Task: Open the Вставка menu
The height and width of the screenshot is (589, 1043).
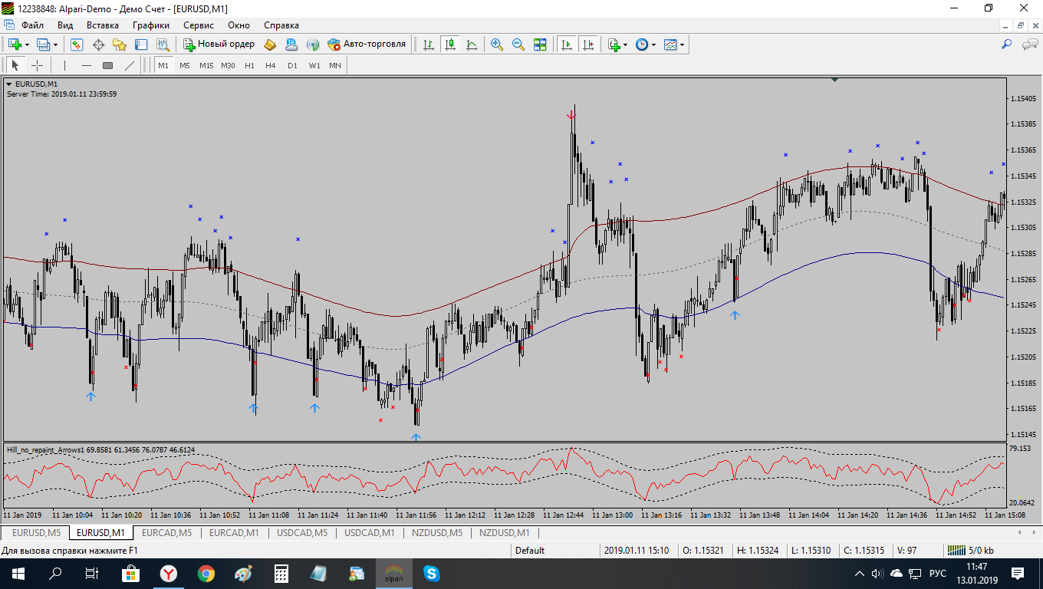Action: pos(103,25)
